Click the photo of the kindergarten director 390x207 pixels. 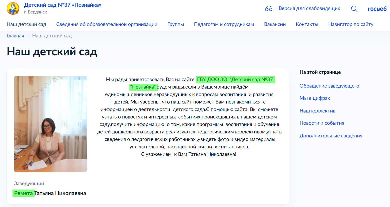[50, 124]
